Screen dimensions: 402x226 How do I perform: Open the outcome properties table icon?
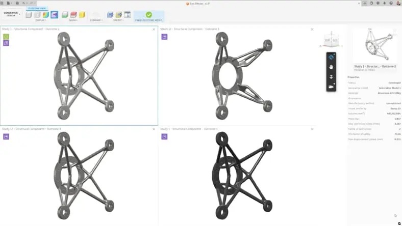point(127,15)
